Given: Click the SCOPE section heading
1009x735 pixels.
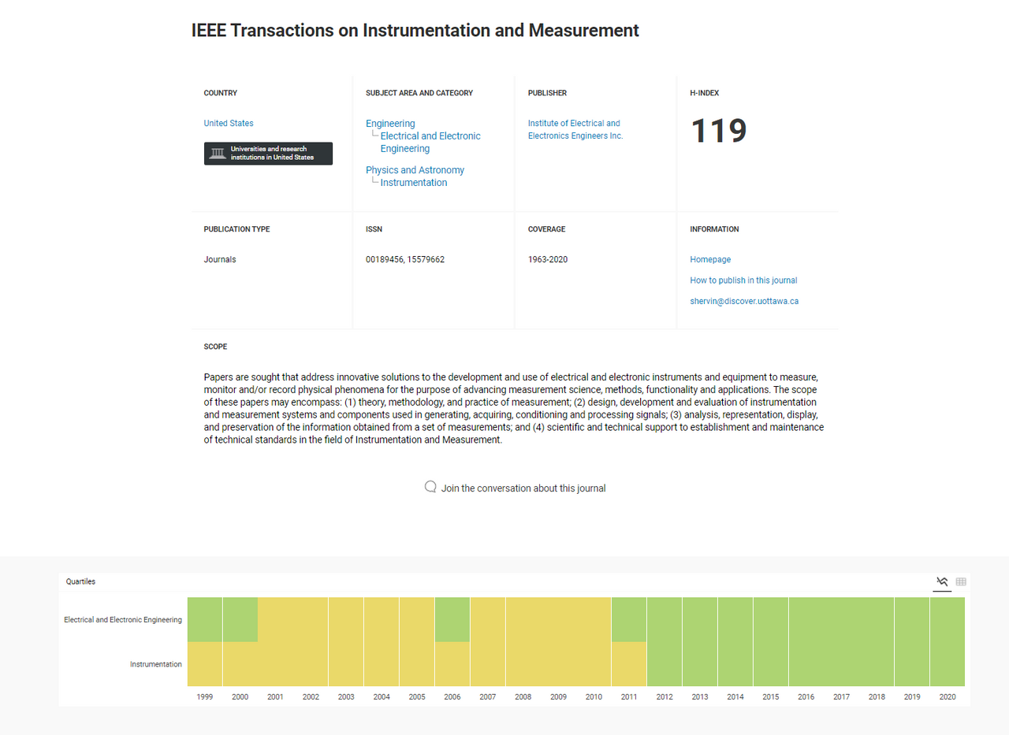Looking at the screenshot, I should [x=215, y=347].
